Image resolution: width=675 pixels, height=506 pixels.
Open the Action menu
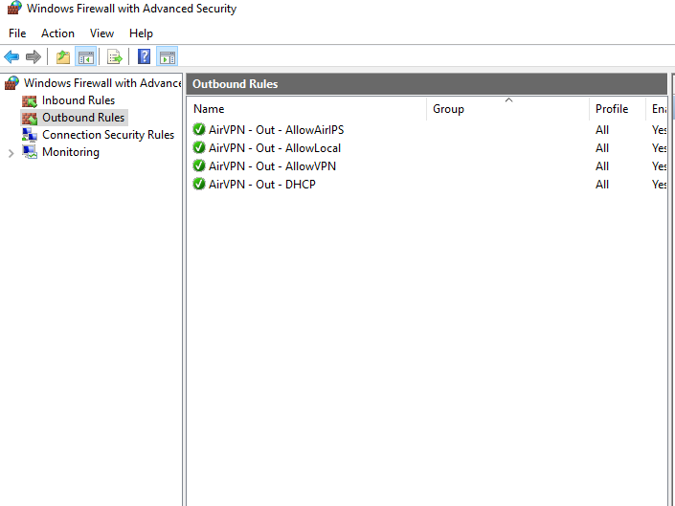(57, 33)
